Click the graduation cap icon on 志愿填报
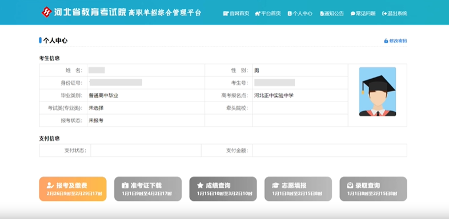 pyautogui.click(x=275, y=185)
